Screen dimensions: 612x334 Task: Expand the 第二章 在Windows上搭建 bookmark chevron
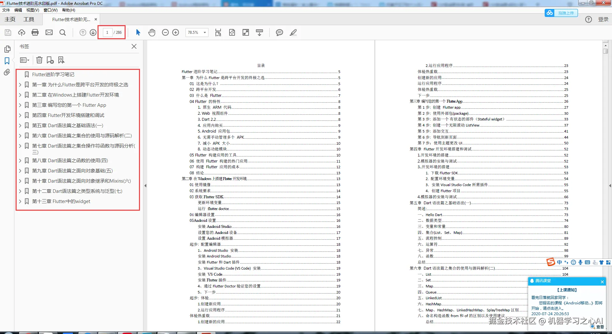[20, 95]
